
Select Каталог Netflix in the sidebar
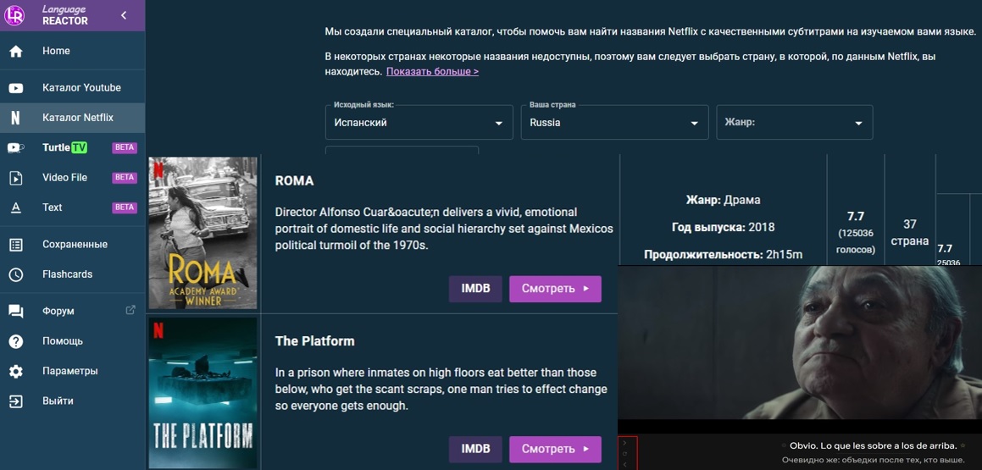(x=73, y=118)
